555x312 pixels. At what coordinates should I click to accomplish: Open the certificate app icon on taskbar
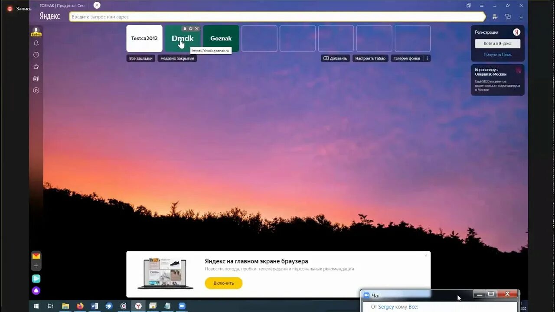point(153,306)
